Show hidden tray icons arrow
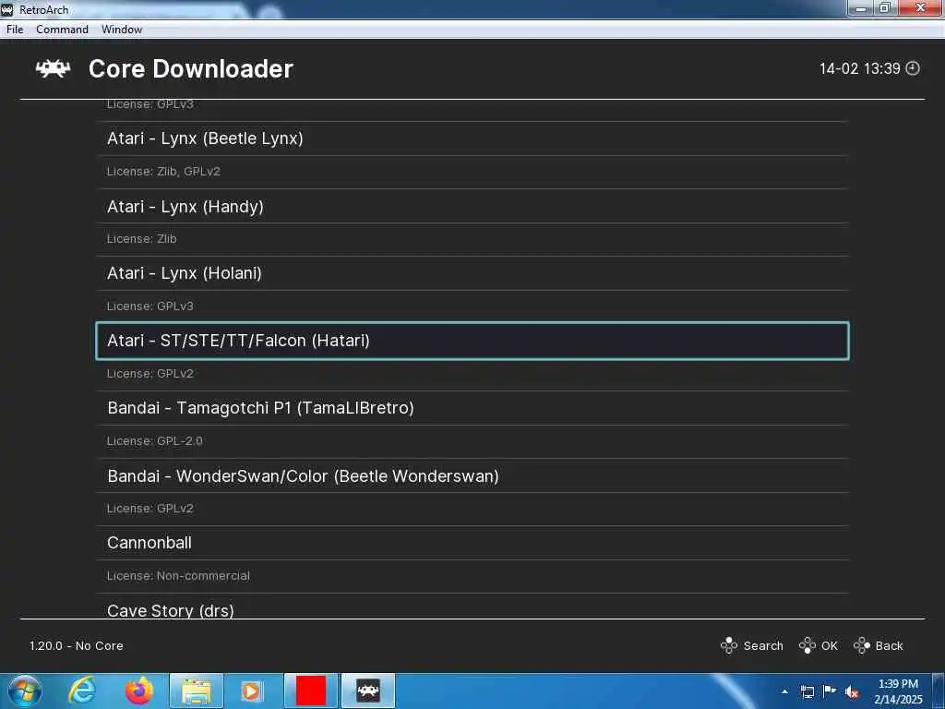 tap(784, 691)
